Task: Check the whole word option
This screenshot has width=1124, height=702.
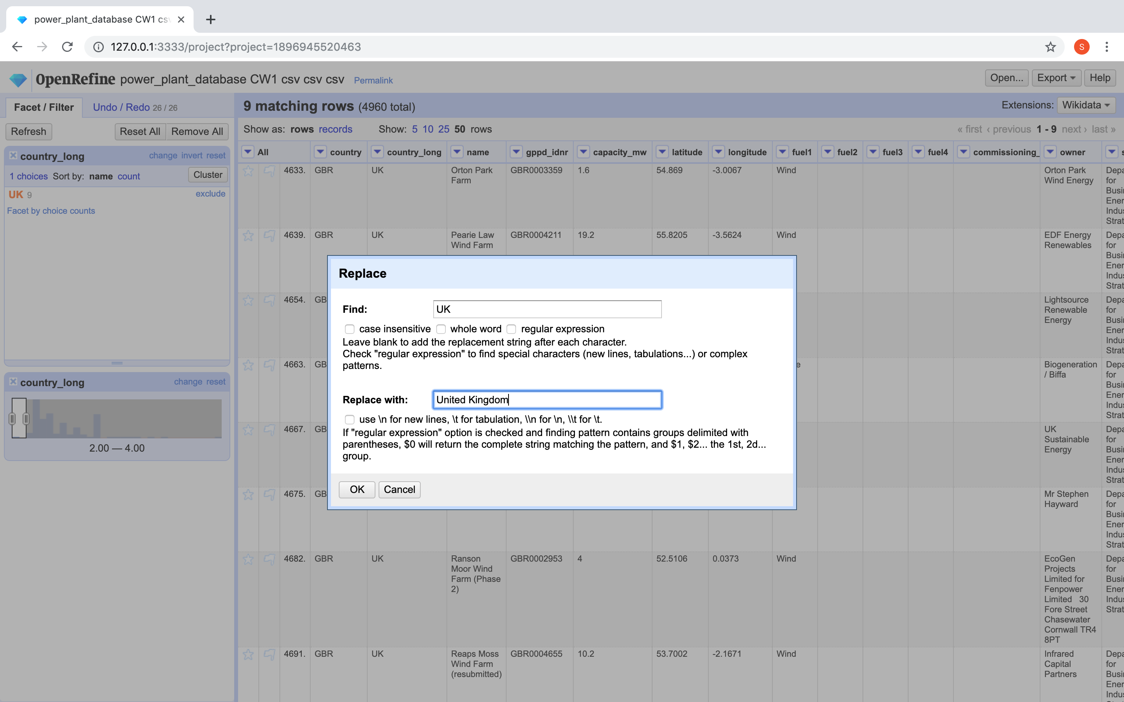Action: [x=441, y=329]
